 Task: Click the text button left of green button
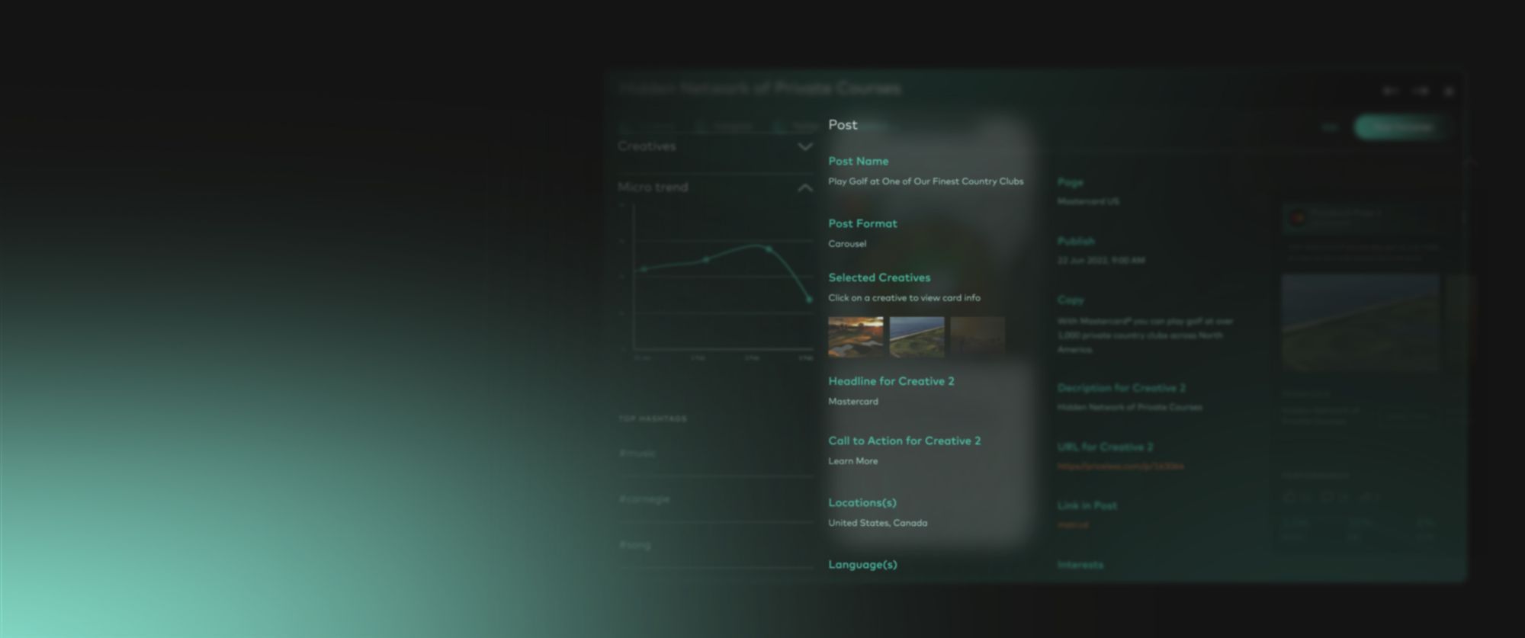click(1331, 127)
